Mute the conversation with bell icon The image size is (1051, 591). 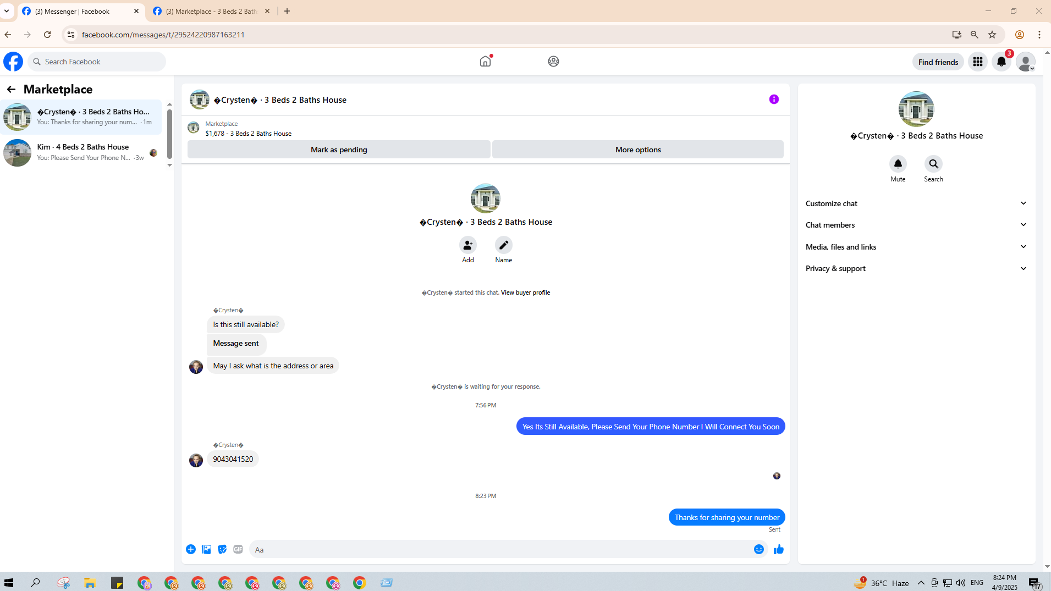898,164
